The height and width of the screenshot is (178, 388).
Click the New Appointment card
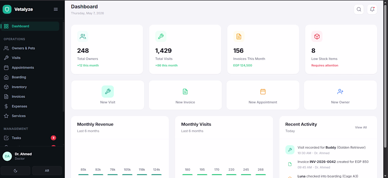click(x=263, y=95)
